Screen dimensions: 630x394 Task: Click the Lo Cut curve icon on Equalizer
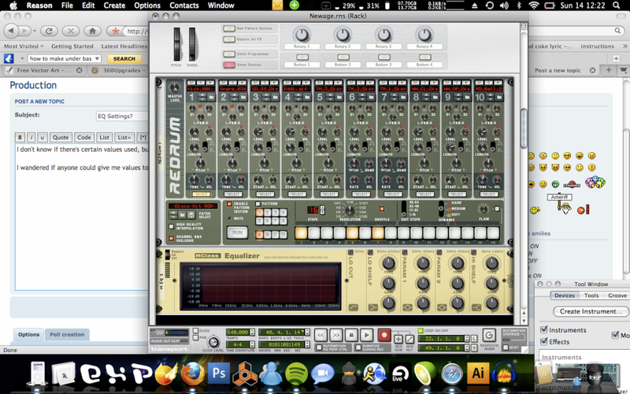click(353, 307)
